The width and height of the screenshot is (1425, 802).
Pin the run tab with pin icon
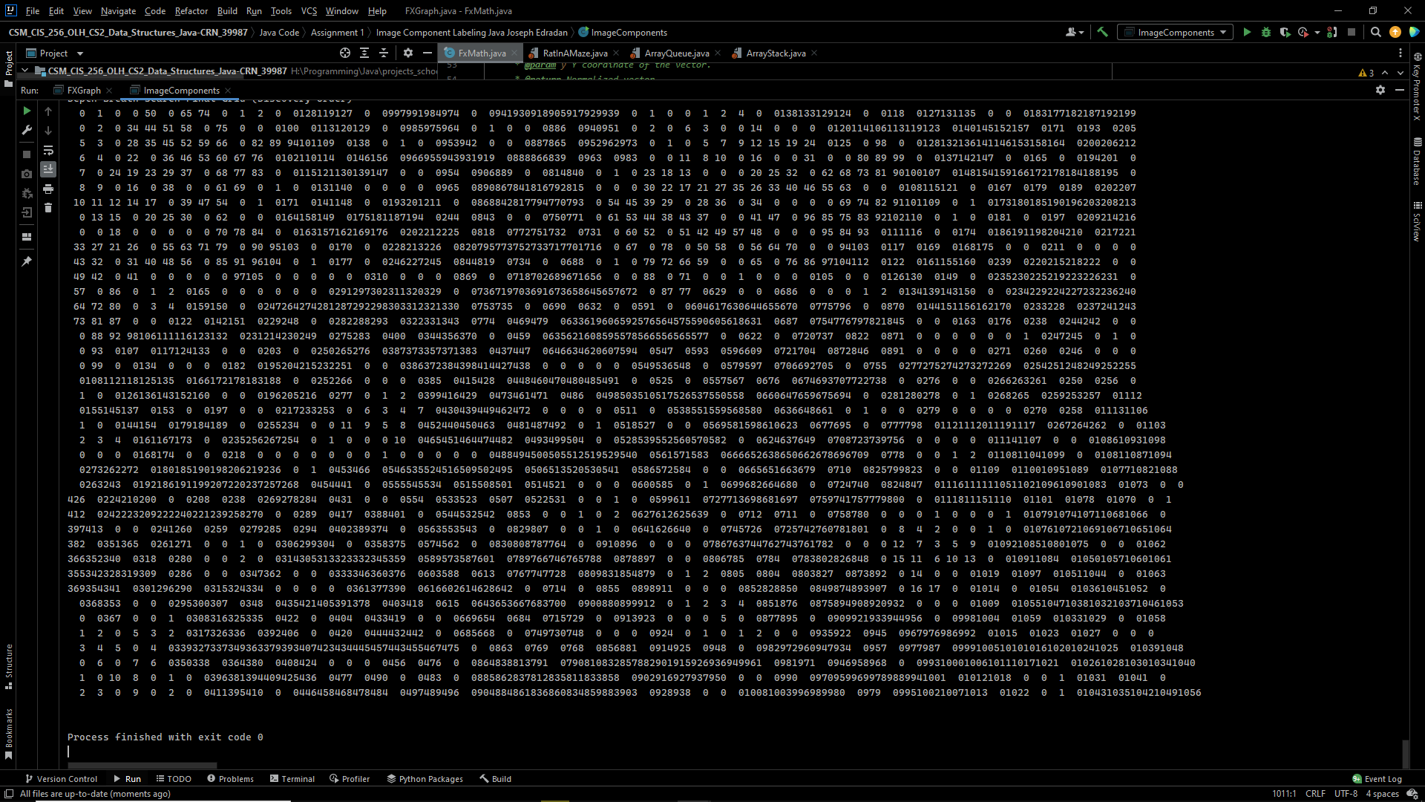[x=27, y=261]
